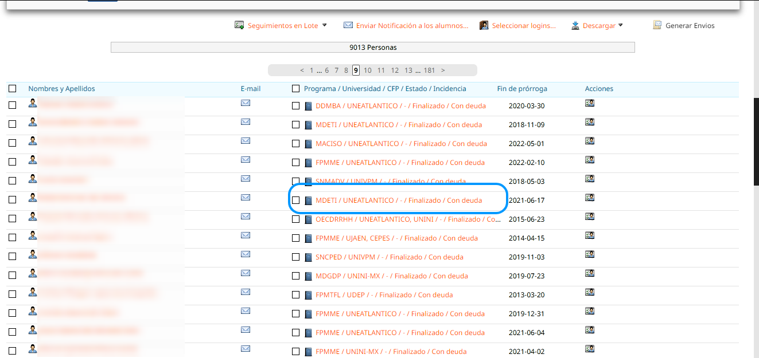Jump to last page 181
759x358 pixels.
(x=429, y=70)
